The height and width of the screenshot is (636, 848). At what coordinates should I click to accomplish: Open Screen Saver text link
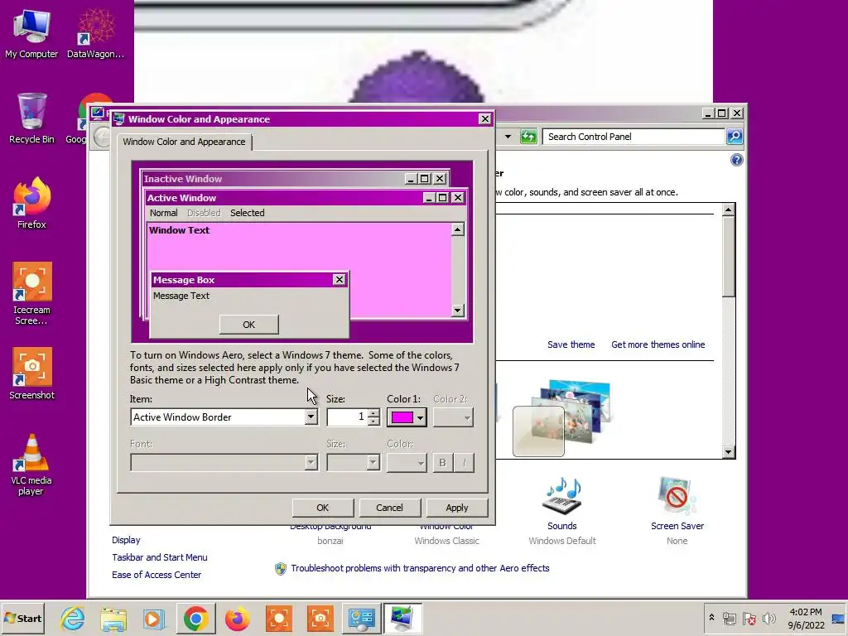pos(677,526)
